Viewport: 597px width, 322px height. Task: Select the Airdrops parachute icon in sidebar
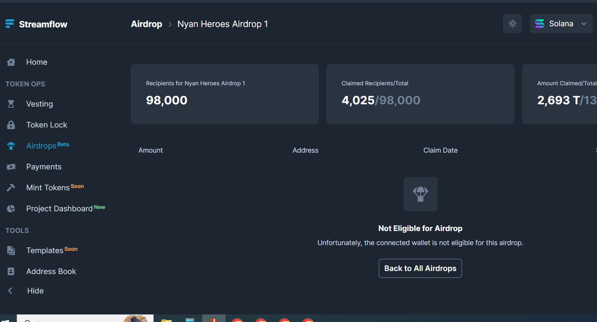point(10,146)
